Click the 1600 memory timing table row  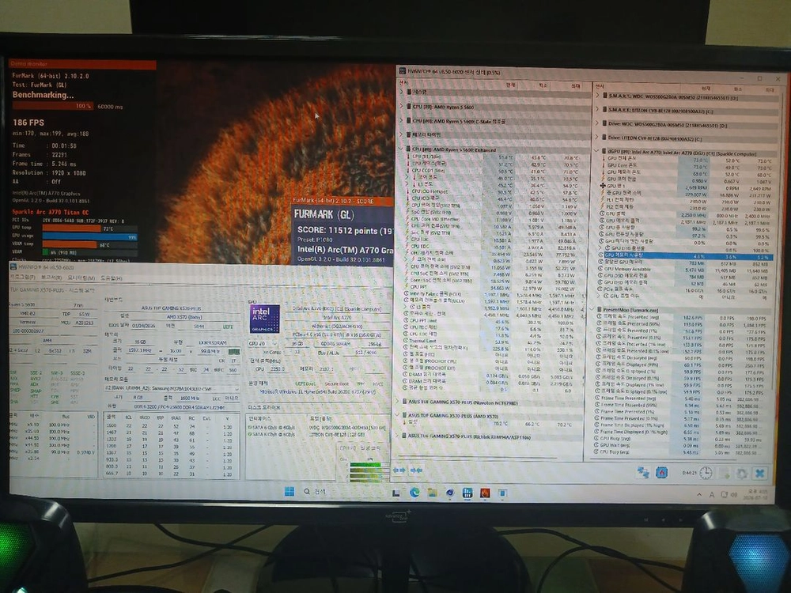(171, 426)
